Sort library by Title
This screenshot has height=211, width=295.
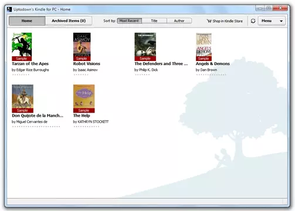point(154,21)
